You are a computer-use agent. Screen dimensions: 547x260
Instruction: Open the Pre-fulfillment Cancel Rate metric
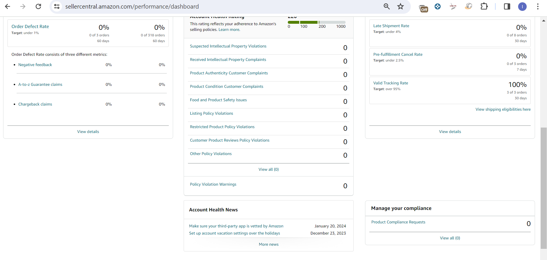[x=398, y=54]
